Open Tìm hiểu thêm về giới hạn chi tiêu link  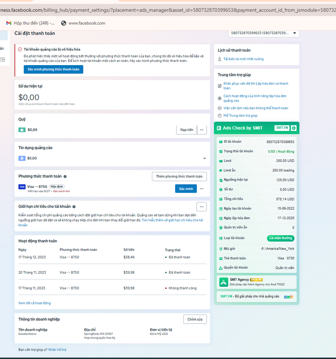tap(172, 220)
